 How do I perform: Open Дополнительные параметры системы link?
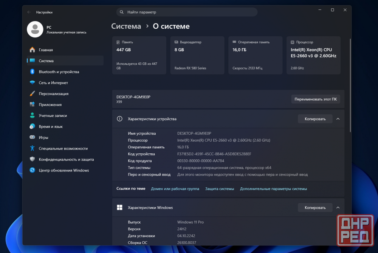pos(273,189)
